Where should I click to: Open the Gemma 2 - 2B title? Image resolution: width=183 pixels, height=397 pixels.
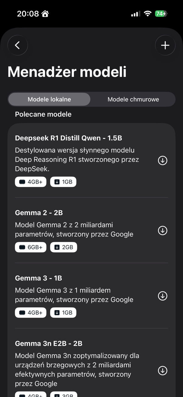coord(39,213)
